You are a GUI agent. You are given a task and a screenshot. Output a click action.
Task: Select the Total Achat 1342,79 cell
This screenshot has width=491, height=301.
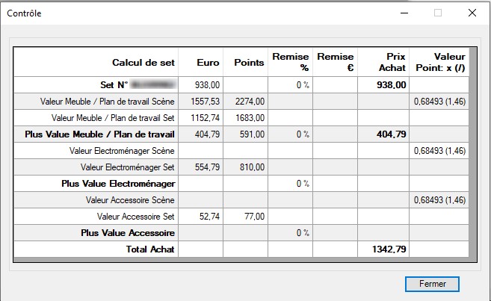[x=383, y=249]
